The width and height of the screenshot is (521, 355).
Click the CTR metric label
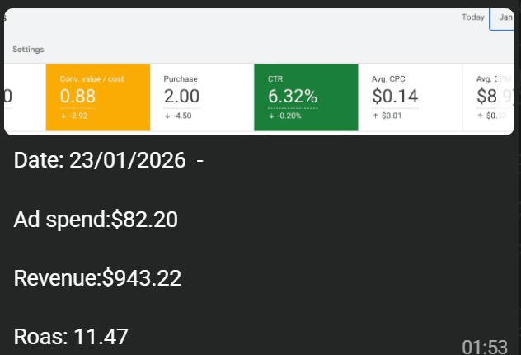(275, 79)
